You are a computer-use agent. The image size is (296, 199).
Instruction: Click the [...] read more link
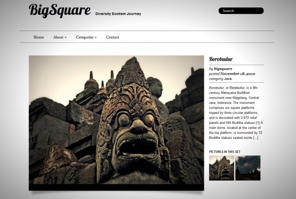255,138
